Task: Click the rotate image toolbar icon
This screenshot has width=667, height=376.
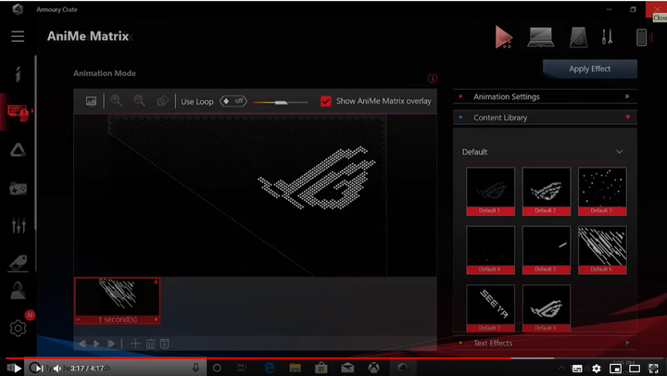Action: (x=162, y=101)
